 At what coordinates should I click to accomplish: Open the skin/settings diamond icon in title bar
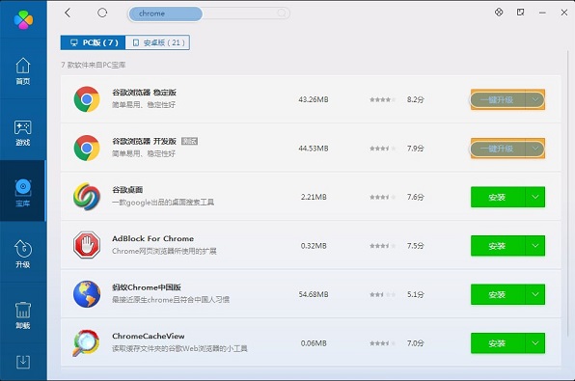499,13
